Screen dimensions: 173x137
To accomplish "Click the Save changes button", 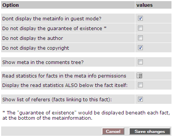I will tap(150, 131).
